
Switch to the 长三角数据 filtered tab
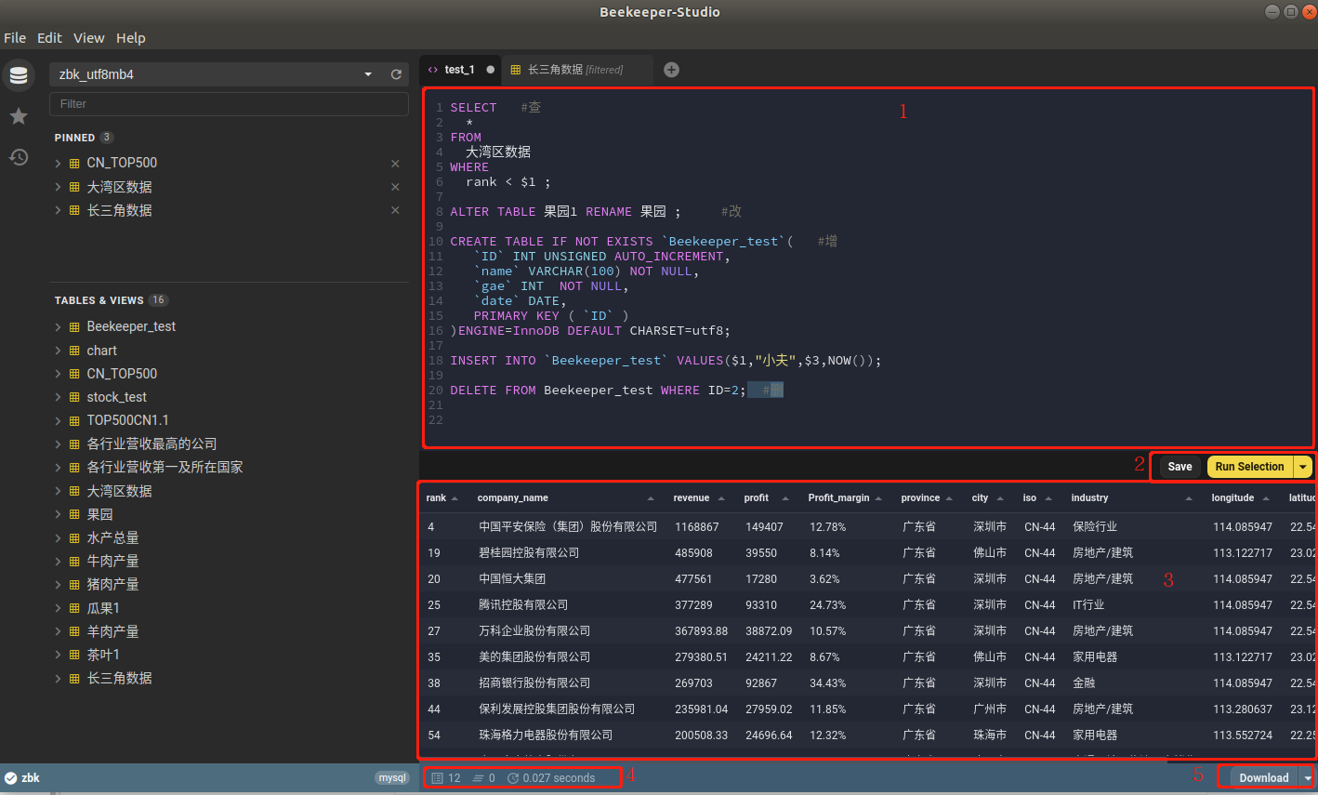(x=575, y=70)
